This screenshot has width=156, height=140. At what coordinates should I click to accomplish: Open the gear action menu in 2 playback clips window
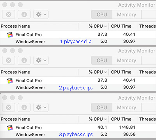(x=41, y=60)
